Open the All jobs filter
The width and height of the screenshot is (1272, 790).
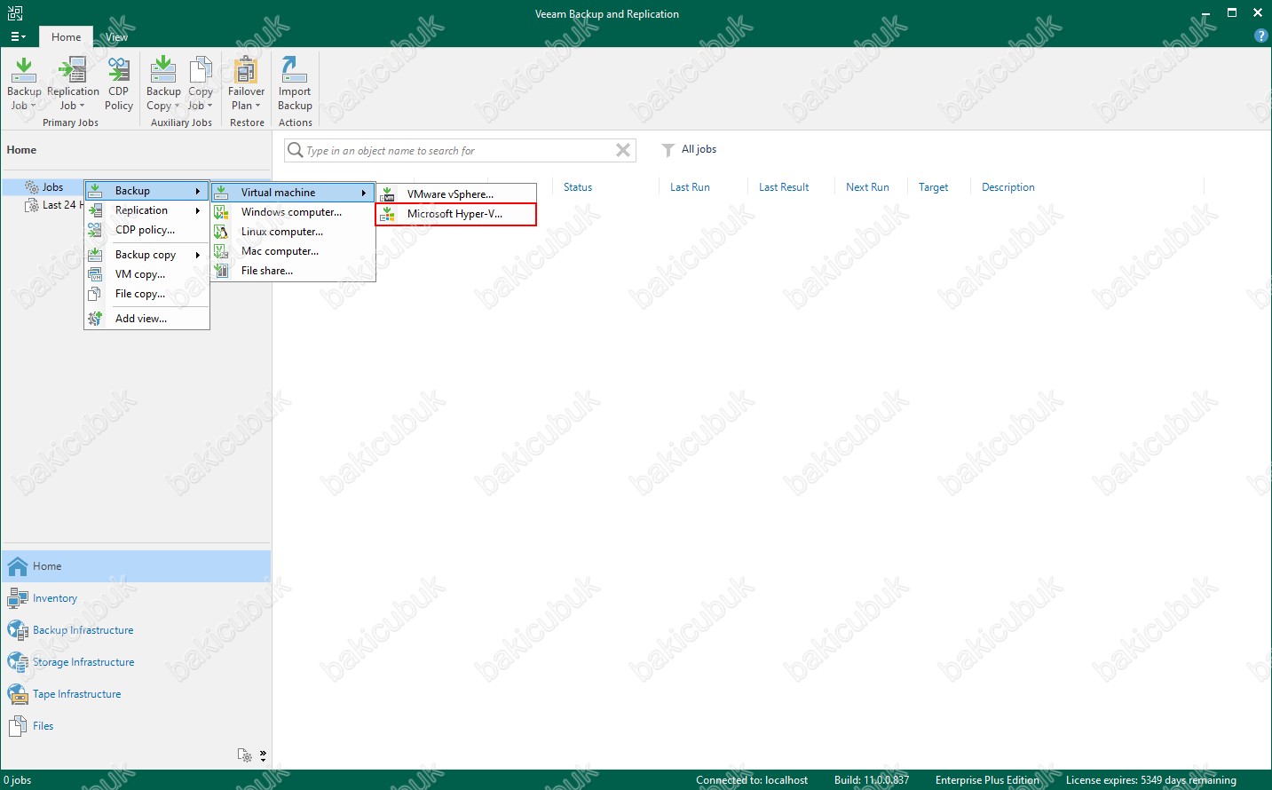[689, 149]
